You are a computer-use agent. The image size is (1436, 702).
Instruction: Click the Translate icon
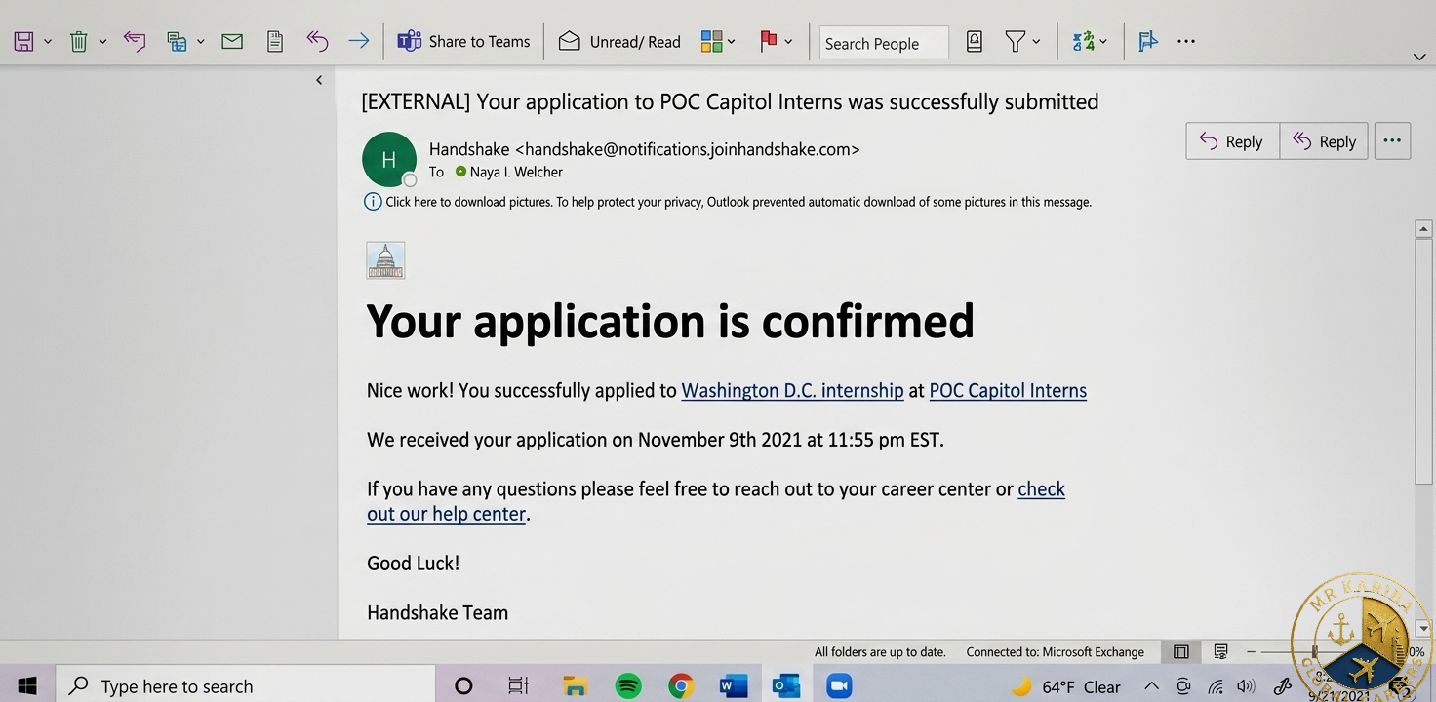pyautogui.click(x=1083, y=41)
